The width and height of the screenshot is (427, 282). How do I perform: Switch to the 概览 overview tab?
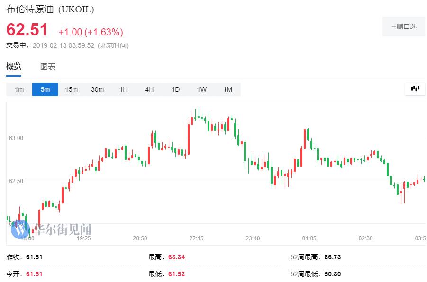pyautogui.click(x=14, y=67)
